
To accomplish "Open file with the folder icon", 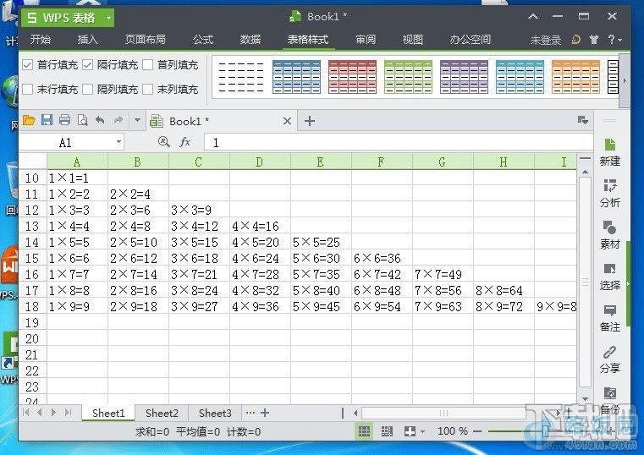I will pyautogui.click(x=29, y=121).
